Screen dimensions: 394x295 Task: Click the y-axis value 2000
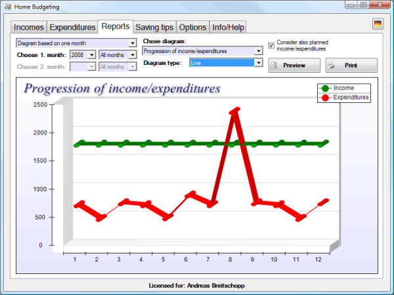click(40, 132)
